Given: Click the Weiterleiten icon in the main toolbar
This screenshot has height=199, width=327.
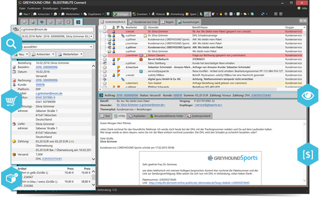Looking at the screenshot, I should [63, 14].
